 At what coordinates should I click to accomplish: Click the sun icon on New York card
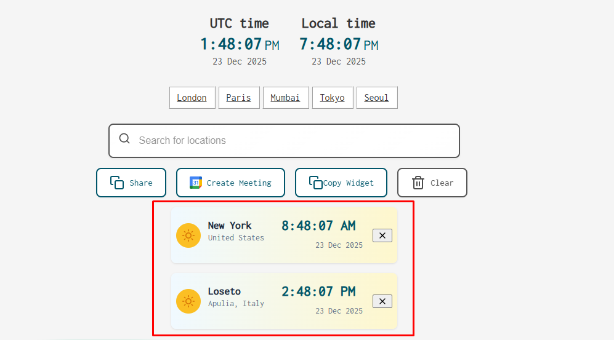click(x=188, y=235)
